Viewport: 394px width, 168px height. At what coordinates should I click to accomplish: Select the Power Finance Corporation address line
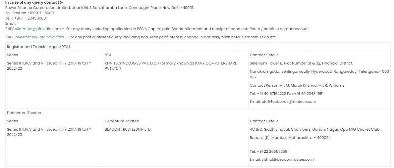pyautogui.click(x=99, y=8)
